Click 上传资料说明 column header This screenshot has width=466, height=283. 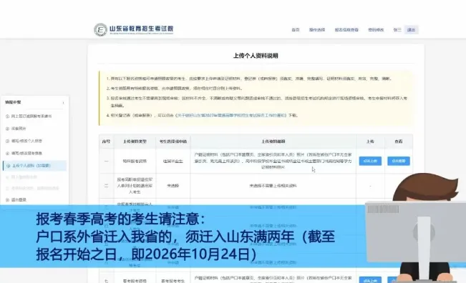[273, 141]
